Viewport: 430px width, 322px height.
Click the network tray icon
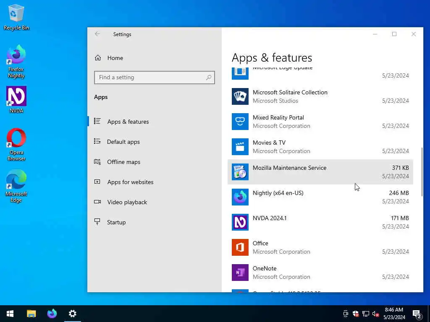click(x=366, y=314)
